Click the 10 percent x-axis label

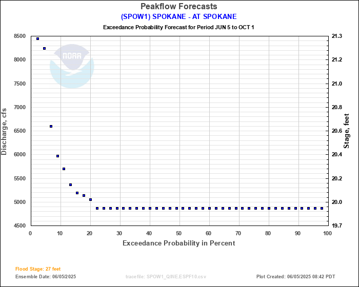pos(60,234)
